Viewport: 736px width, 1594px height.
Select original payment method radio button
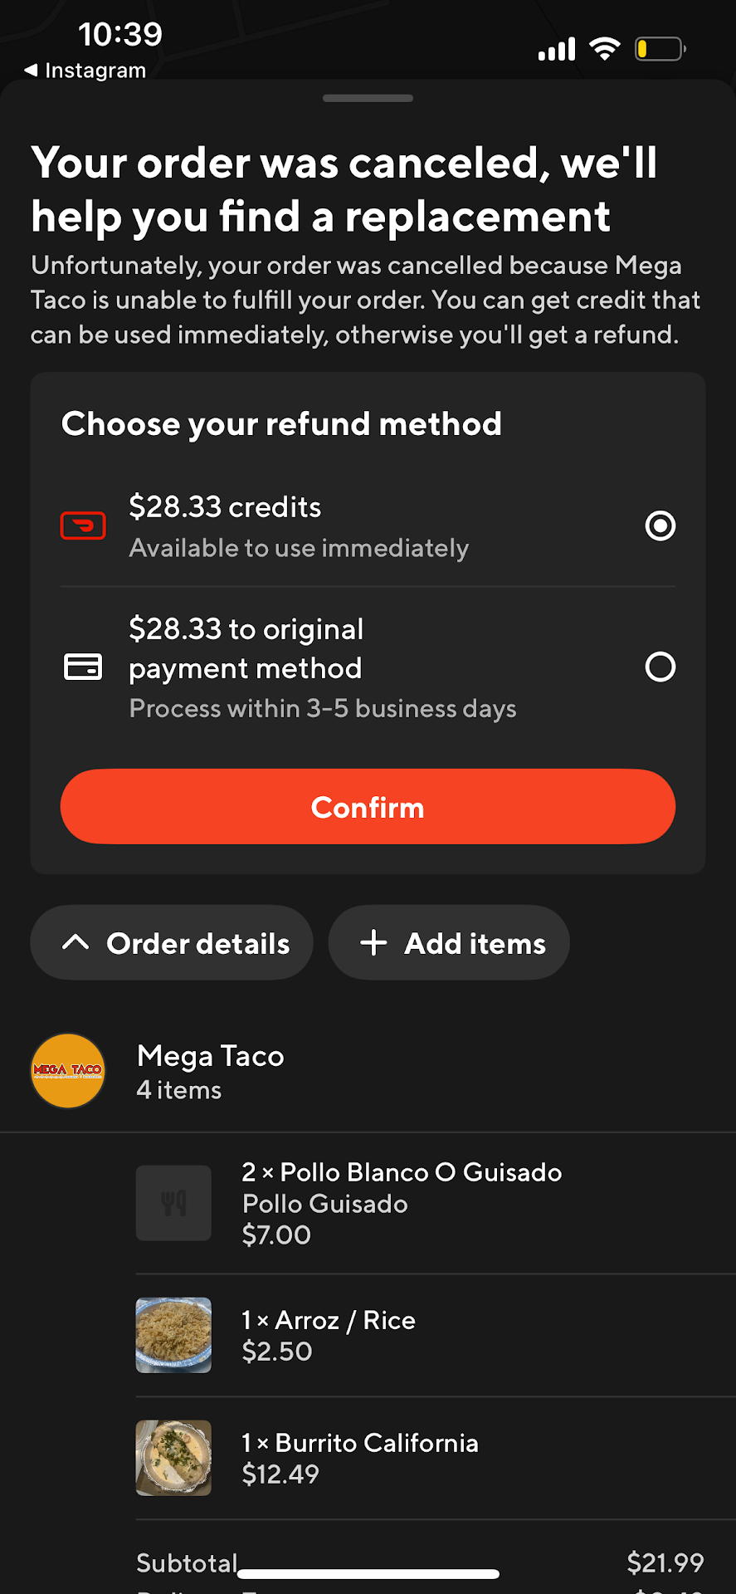[660, 667]
